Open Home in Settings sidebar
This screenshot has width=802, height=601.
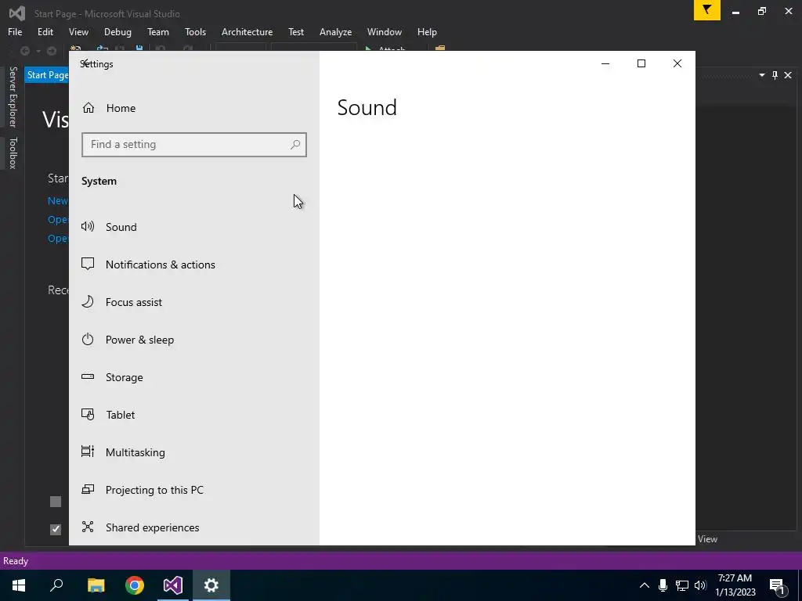click(194, 108)
